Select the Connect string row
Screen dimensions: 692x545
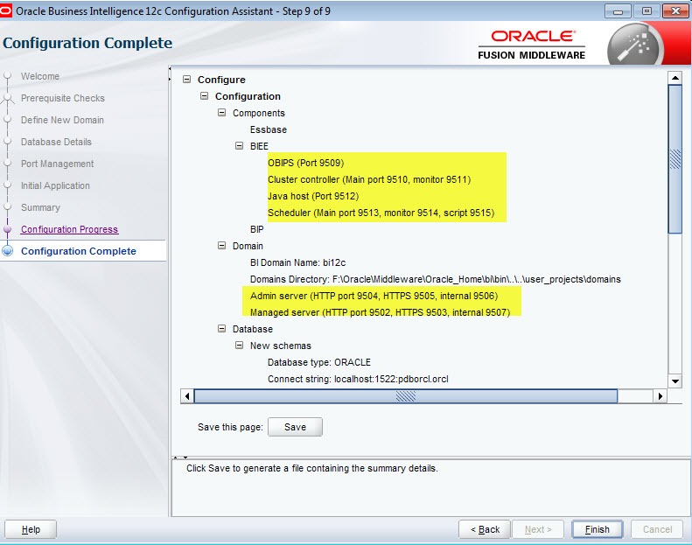coord(358,379)
